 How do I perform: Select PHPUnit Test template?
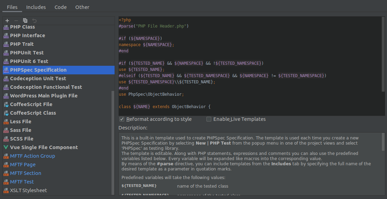59,53
